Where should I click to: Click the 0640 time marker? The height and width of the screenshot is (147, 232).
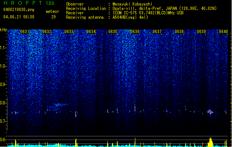224,32
